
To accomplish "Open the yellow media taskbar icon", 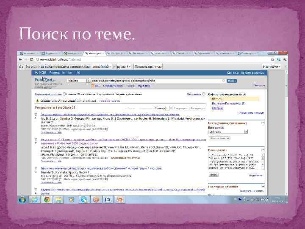I will [x=71, y=200].
